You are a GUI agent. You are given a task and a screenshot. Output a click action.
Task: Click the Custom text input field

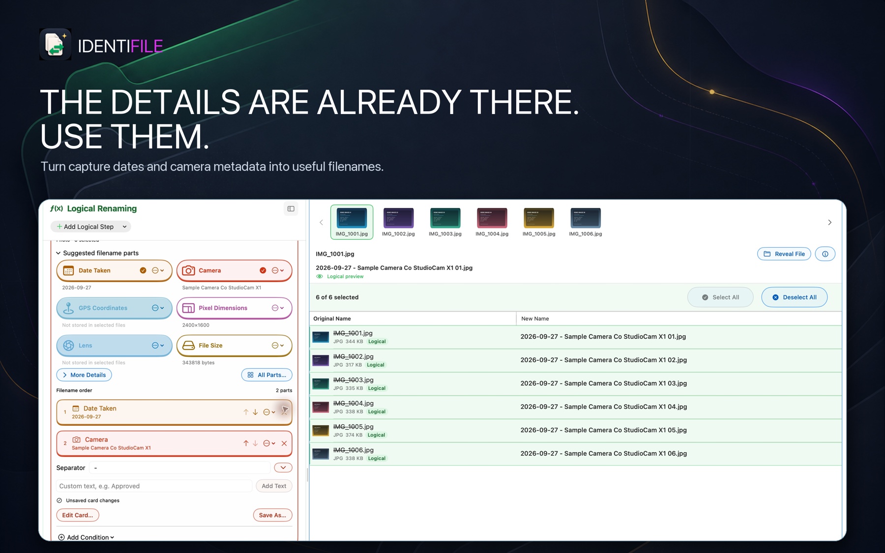pos(154,486)
